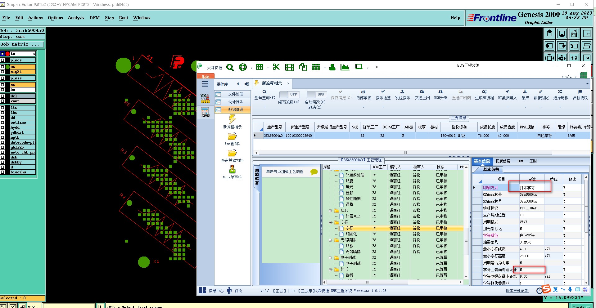Click the green copy documents icon
Screen dimensions: 596x308
303,67
